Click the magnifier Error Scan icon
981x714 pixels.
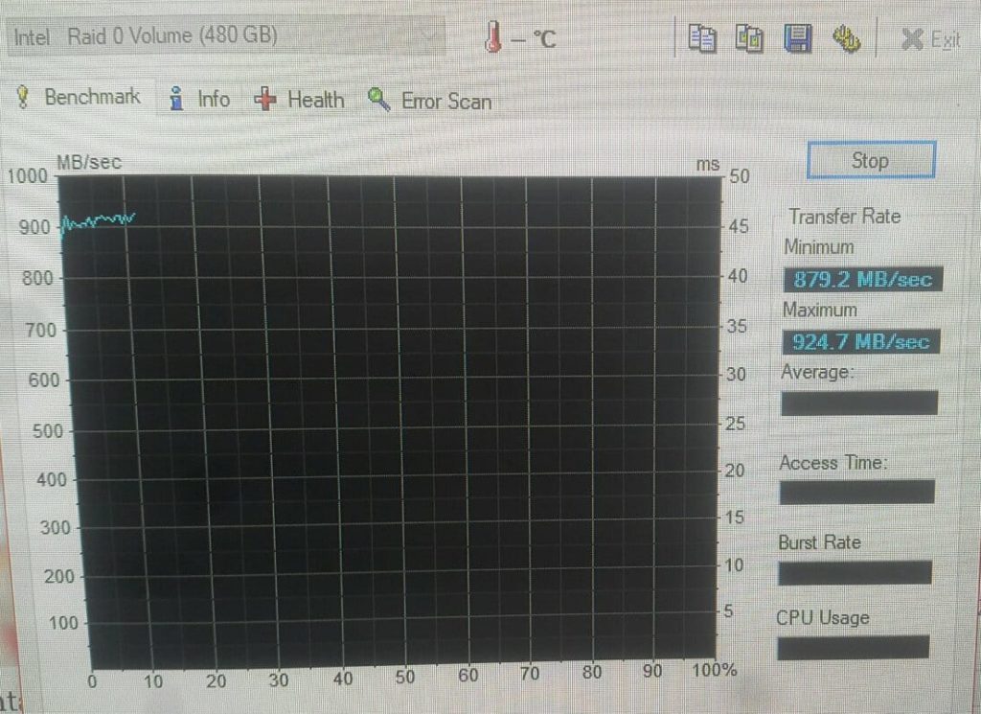coord(379,101)
